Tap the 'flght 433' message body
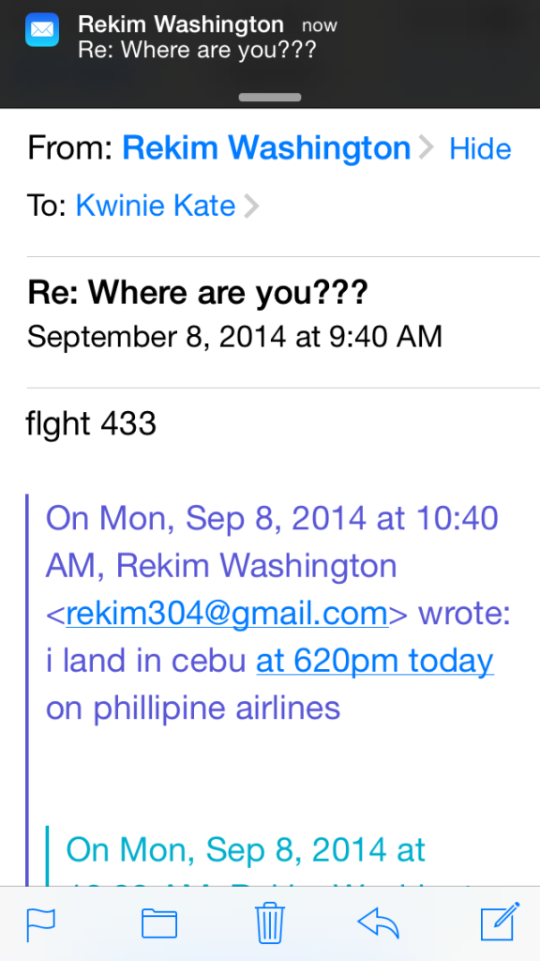 (91, 423)
